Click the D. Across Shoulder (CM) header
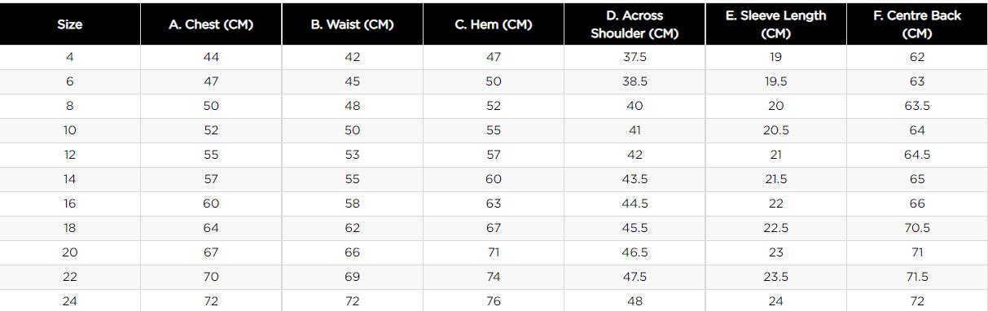Image resolution: width=988 pixels, height=311 pixels. [x=635, y=24]
